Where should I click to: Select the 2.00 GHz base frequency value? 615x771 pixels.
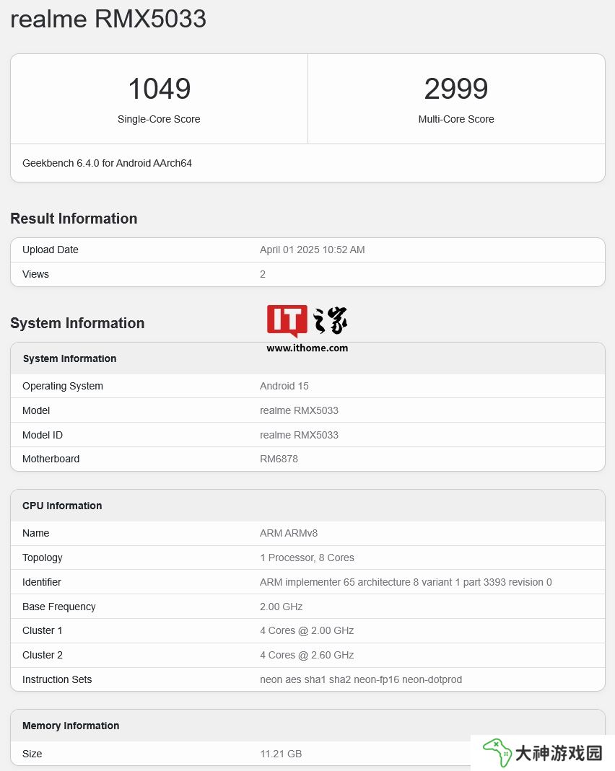coord(281,607)
